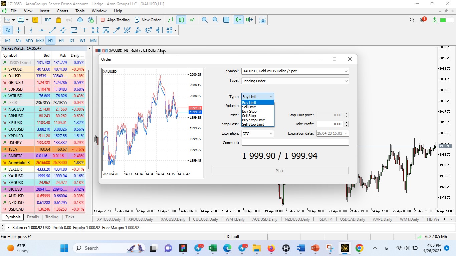456x256 pixels.
Task: Select the Trendline drawing tool
Action: 52,30
